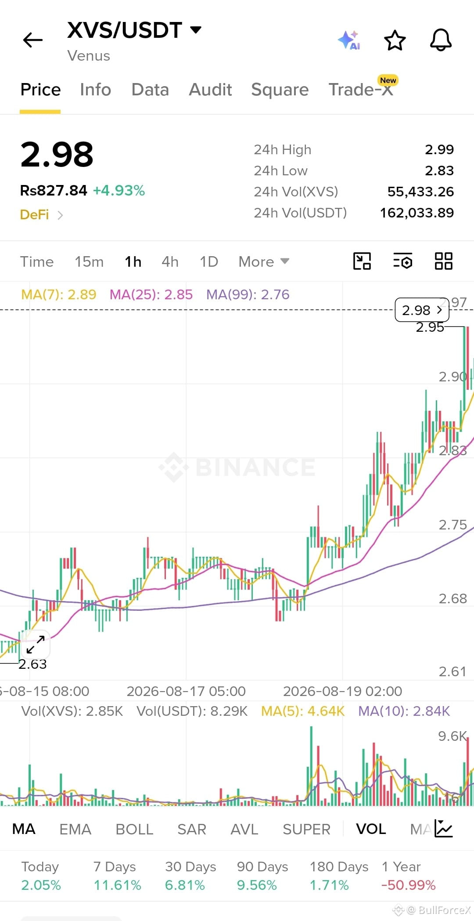The image size is (474, 921).
Task: Click the 30 Days 6.81% change
Action: point(190,875)
